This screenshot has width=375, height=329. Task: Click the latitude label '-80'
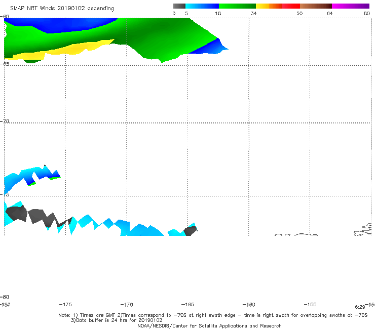click(x=5, y=297)
